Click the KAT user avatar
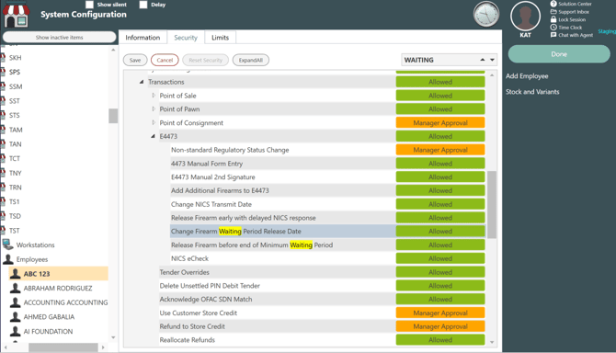Image resolution: width=616 pixels, height=353 pixels. point(525,17)
